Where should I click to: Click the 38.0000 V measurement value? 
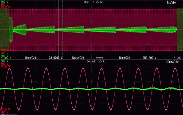click(56, 58)
